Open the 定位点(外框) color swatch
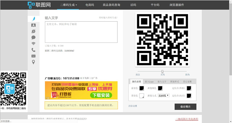This screenshot has height=123, width=232. point(189,88)
